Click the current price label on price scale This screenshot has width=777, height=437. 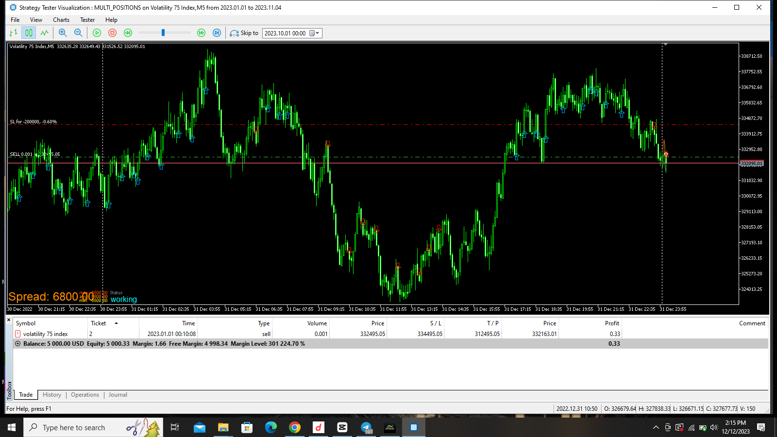click(x=752, y=164)
